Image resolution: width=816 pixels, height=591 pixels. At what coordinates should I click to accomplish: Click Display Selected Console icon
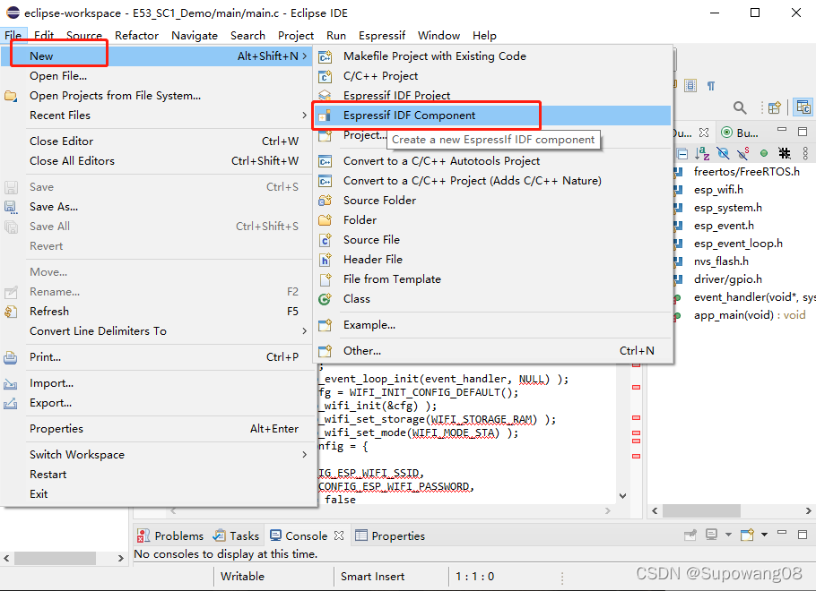point(711,535)
